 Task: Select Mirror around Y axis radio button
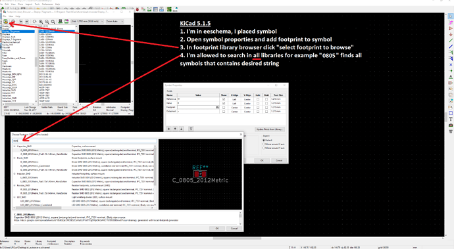[x=264, y=148]
